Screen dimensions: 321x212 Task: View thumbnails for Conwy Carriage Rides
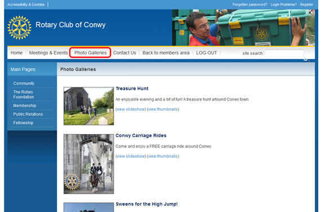click(x=163, y=156)
